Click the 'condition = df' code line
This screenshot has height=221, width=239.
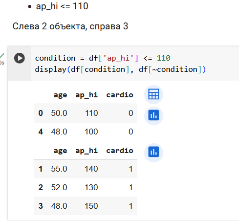(103, 58)
